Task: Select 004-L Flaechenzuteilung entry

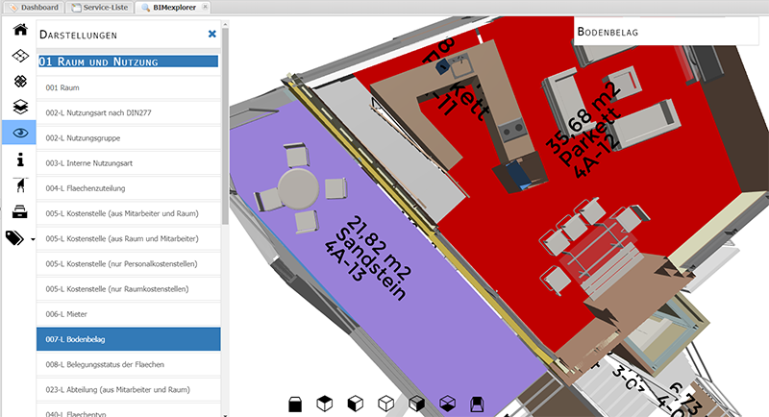Action: click(x=129, y=188)
